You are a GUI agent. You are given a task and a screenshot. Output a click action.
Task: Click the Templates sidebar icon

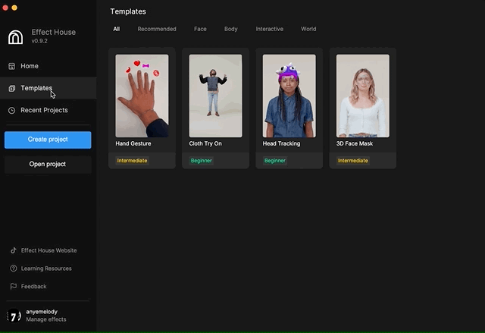(x=12, y=89)
